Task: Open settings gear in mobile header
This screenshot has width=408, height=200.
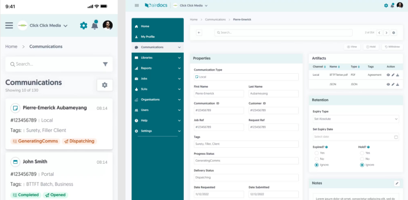Action: coord(84,26)
